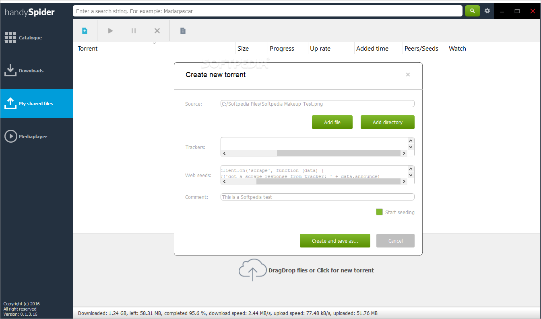Click Trackers vertical scroll down arrow
Screen dimensions: 541x319
(411, 147)
